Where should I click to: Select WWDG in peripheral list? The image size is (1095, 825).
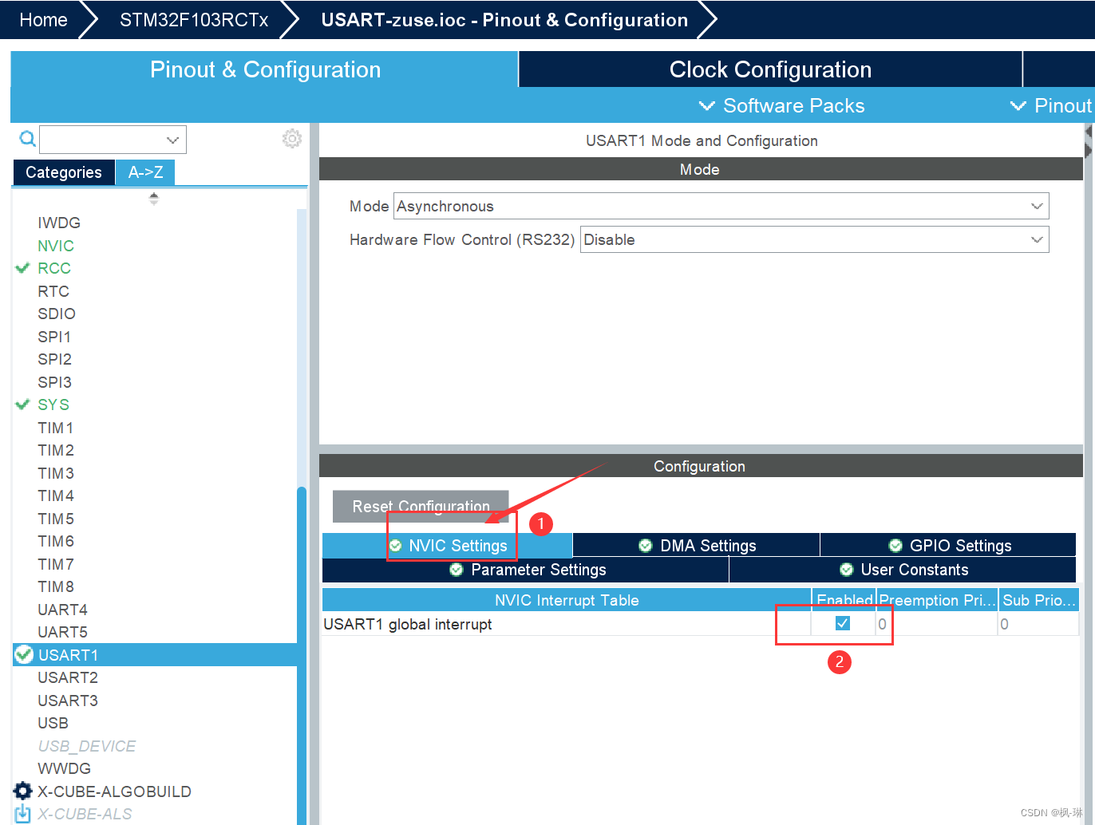64,768
